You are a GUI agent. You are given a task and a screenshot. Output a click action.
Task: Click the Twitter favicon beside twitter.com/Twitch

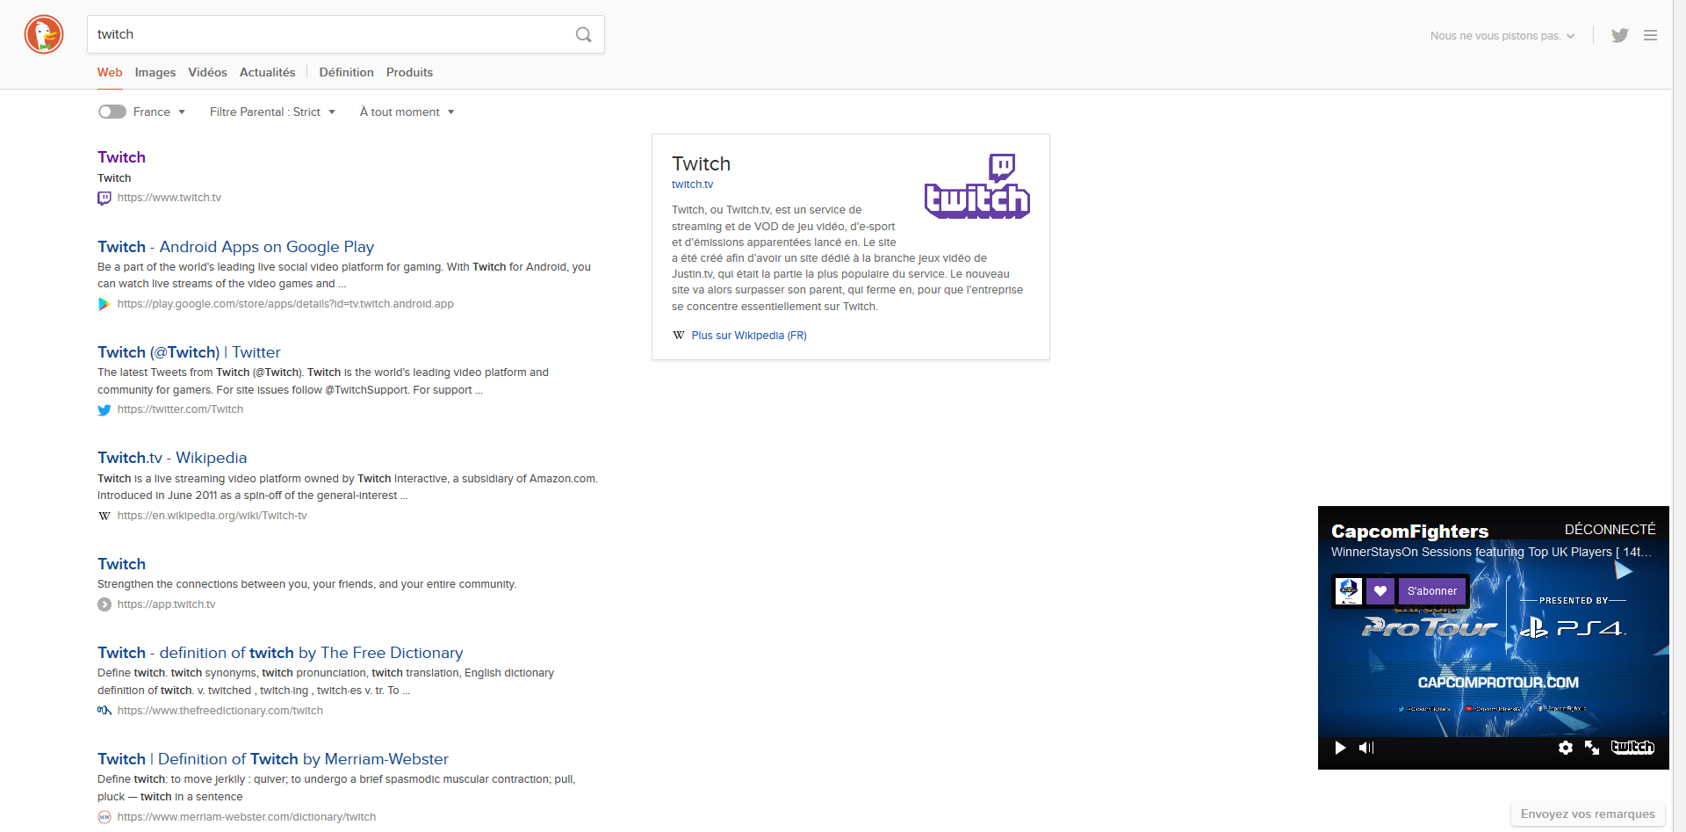[104, 410]
